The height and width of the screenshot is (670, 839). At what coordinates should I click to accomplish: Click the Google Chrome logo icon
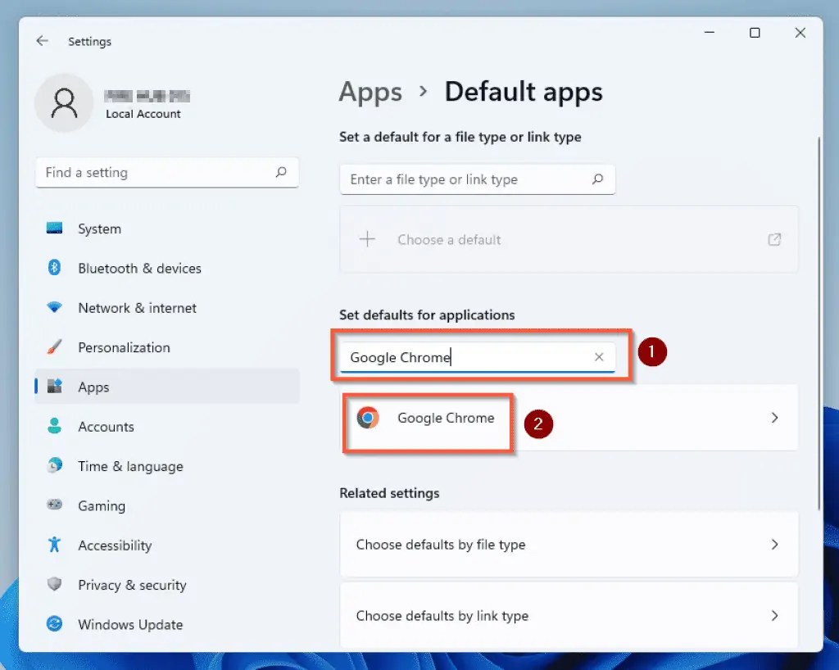368,418
